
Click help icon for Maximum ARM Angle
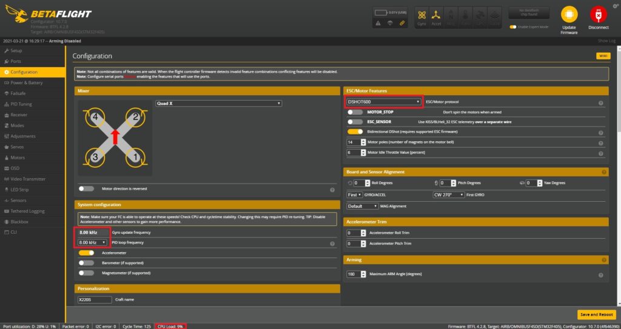pos(601,275)
